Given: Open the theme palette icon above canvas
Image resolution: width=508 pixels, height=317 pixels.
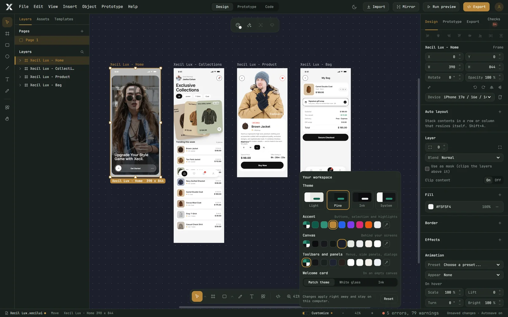Looking at the screenshot, I should click(238, 25).
